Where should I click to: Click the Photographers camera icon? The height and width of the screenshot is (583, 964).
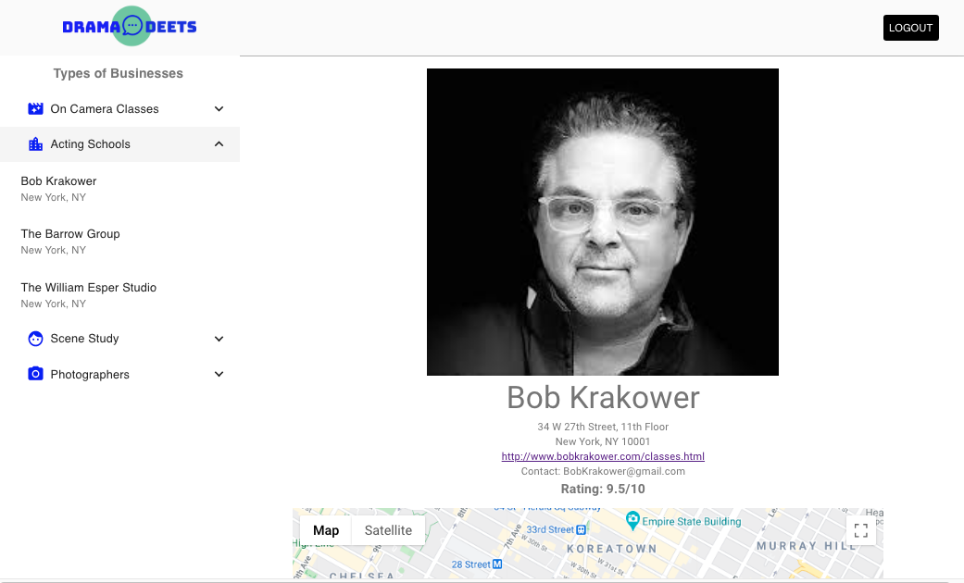[x=36, y=375]
